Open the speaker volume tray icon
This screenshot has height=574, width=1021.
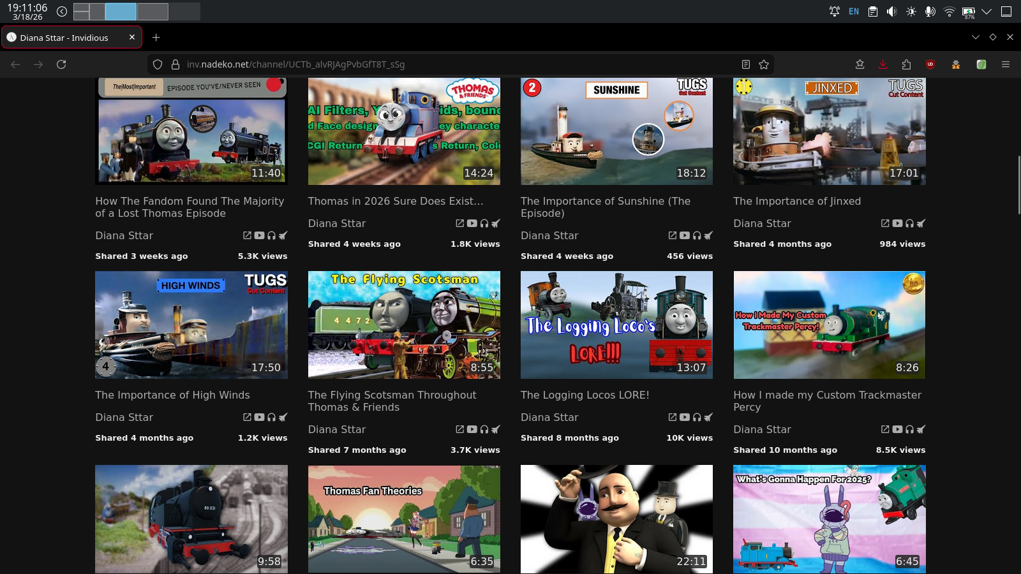(892, 11)
